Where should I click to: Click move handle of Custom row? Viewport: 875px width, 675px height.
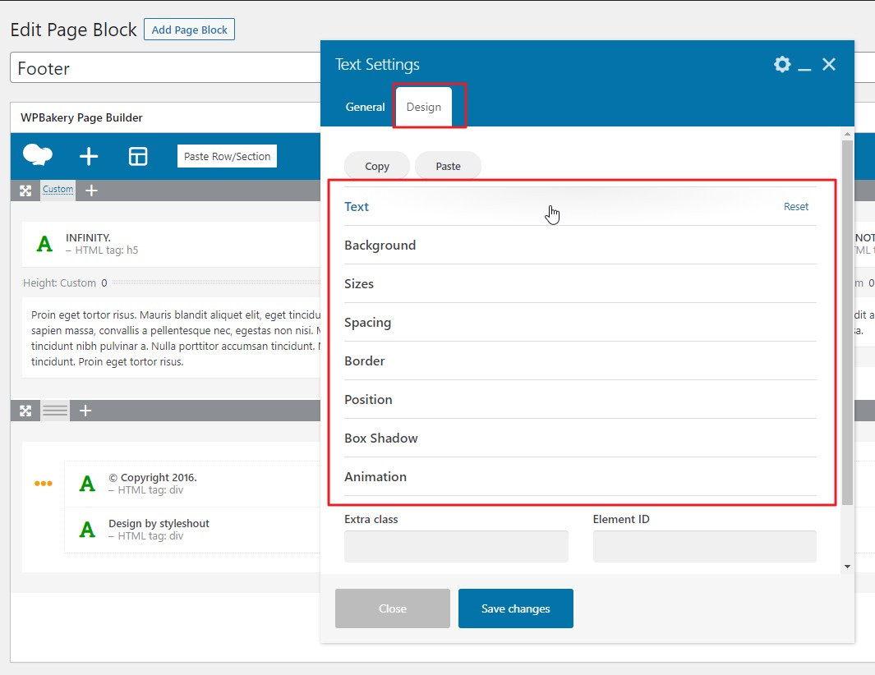[25, 191]
